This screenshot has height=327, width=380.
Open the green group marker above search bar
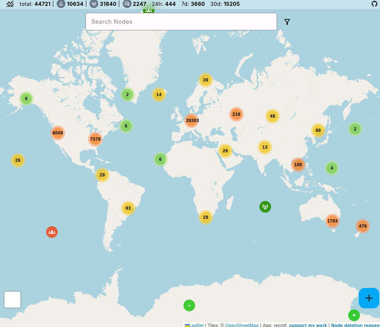pos(149,11)
